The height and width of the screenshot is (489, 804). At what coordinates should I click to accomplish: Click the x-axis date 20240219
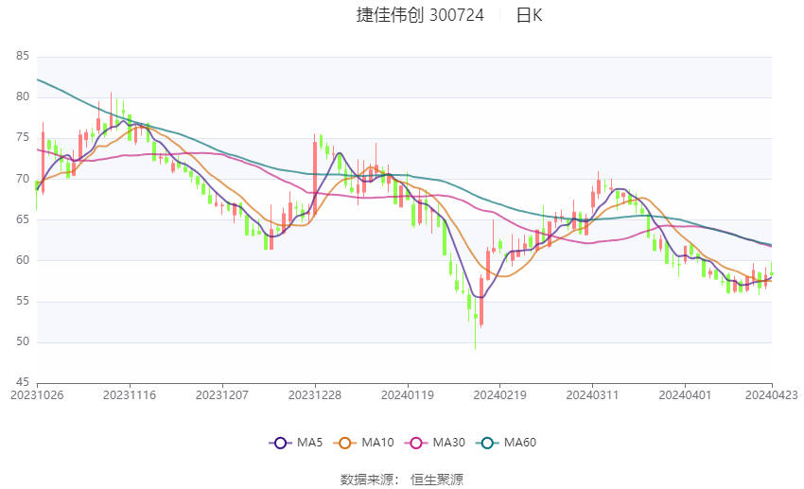point(500,395)
